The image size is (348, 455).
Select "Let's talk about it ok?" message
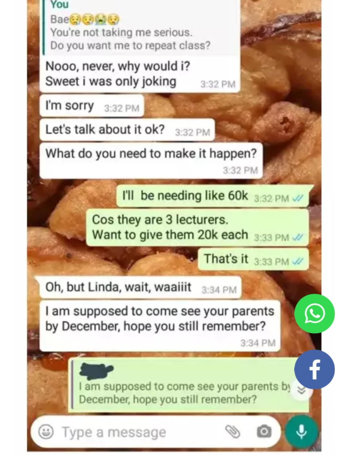pyautogui.click(x=127, y=130)
